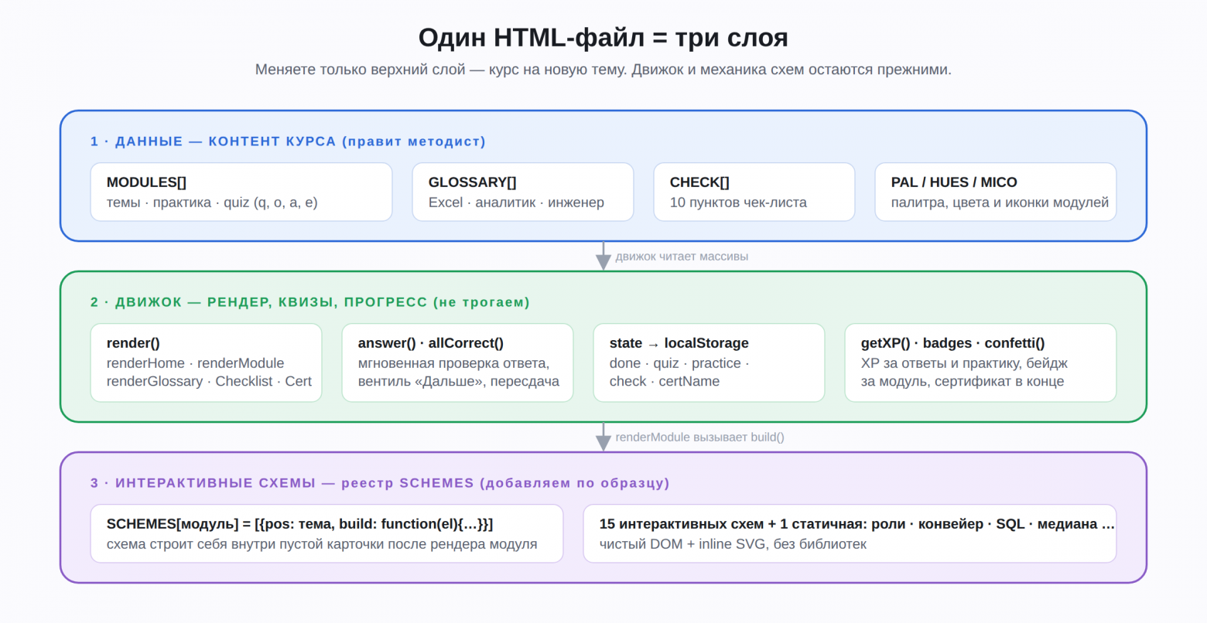Click the text 'renderGlossary · Checklist · Cert'

pos(209,381)
